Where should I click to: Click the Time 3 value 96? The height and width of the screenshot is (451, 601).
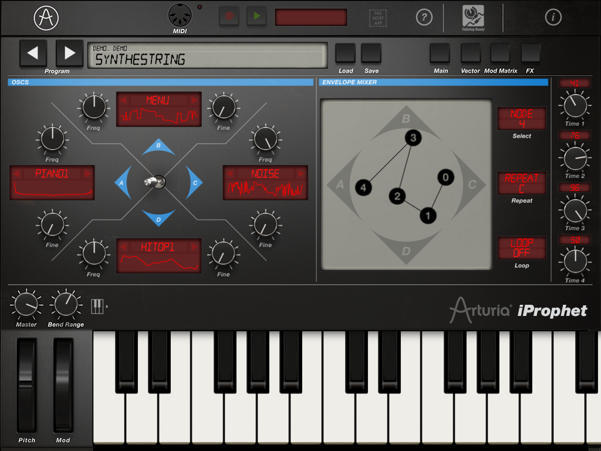click(575, 187)
